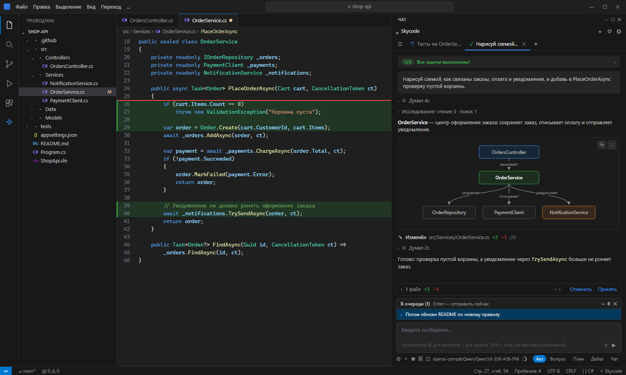Send queued message now with arrow icon
This screenshot has height=375, width=626.
pyautogui.click(x=603, y=304)
